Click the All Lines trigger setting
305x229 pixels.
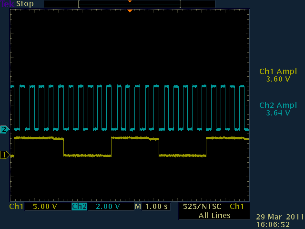pyautogui.click(x=214, y=216)
